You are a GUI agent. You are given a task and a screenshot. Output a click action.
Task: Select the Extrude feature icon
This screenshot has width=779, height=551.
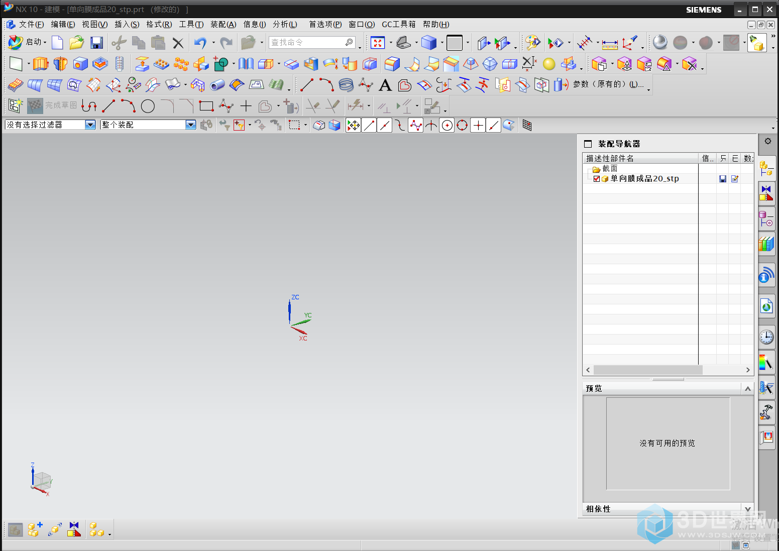pos(41,64)
